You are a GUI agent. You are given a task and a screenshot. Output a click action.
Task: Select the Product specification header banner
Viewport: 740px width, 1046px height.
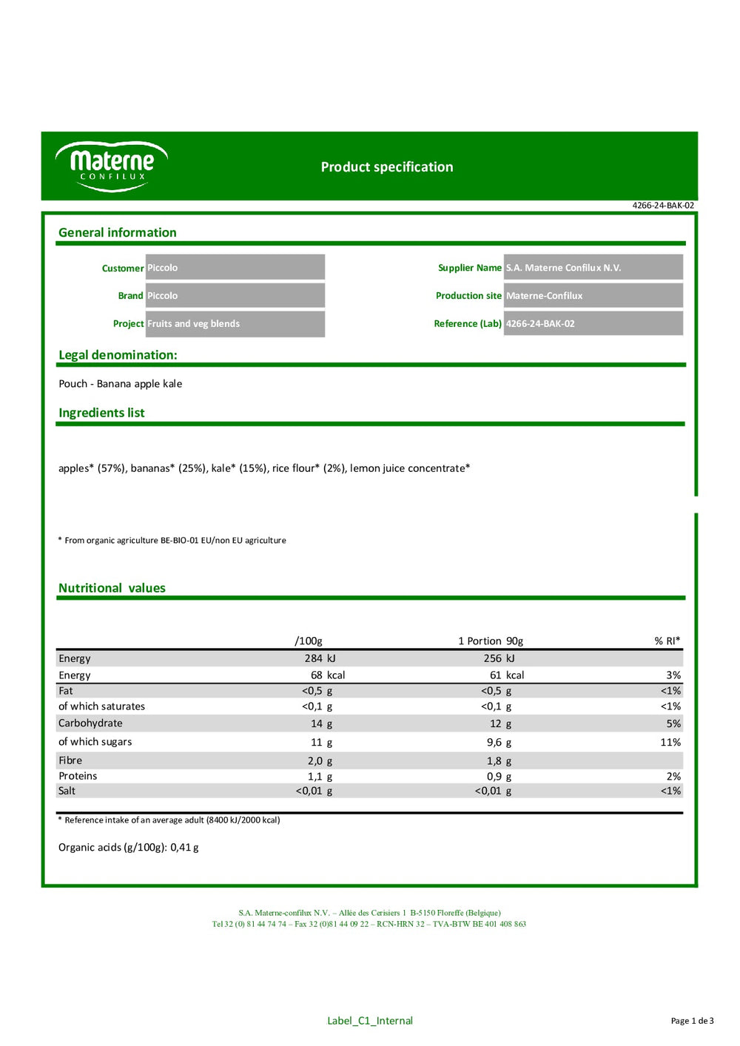(386, 167)
